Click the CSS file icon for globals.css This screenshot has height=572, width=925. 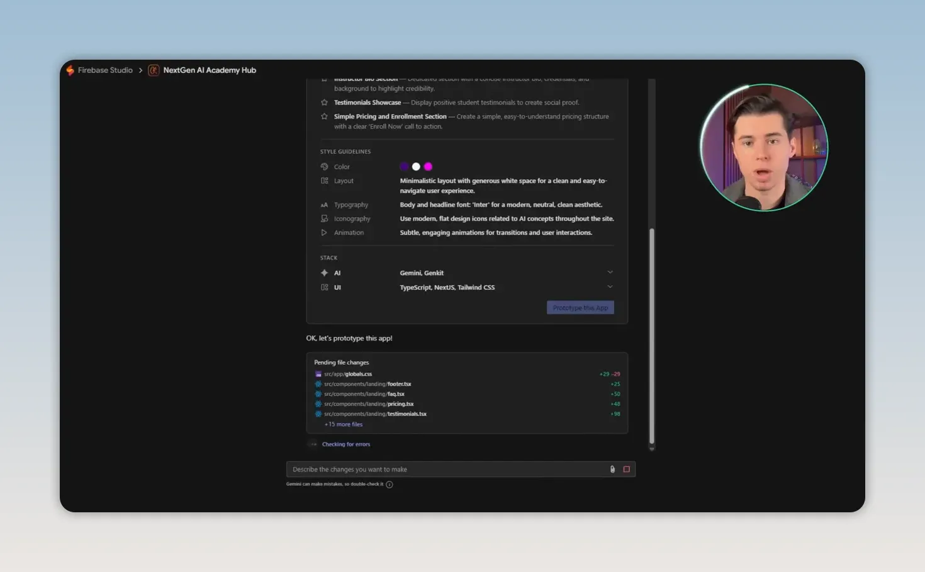pyautogui.click(x=318, y=374)
